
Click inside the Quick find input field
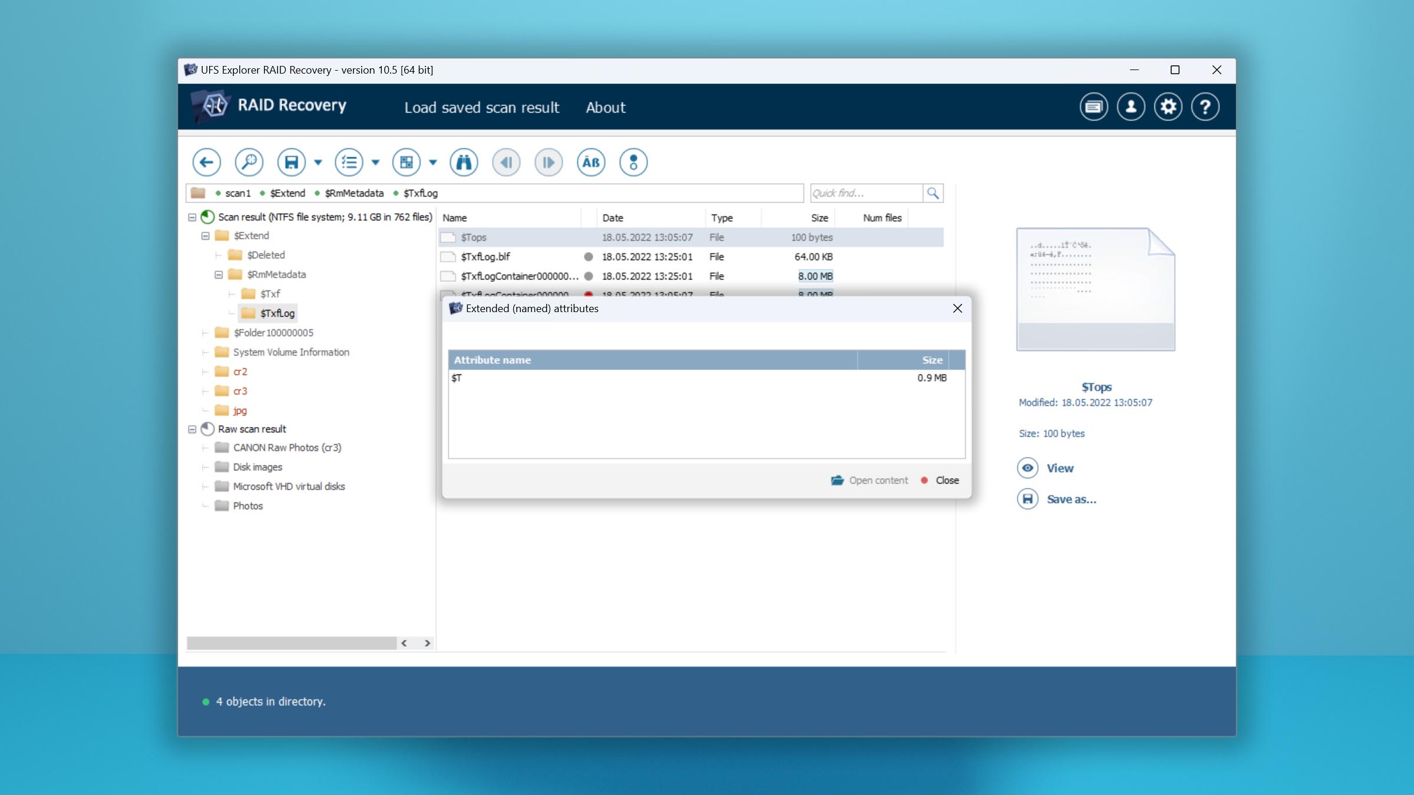(x=866, y=193)
